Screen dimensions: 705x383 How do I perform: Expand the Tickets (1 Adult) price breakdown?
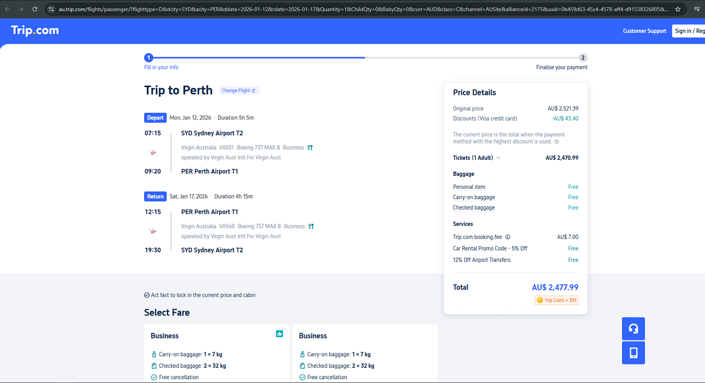click(x=477, y=158)
